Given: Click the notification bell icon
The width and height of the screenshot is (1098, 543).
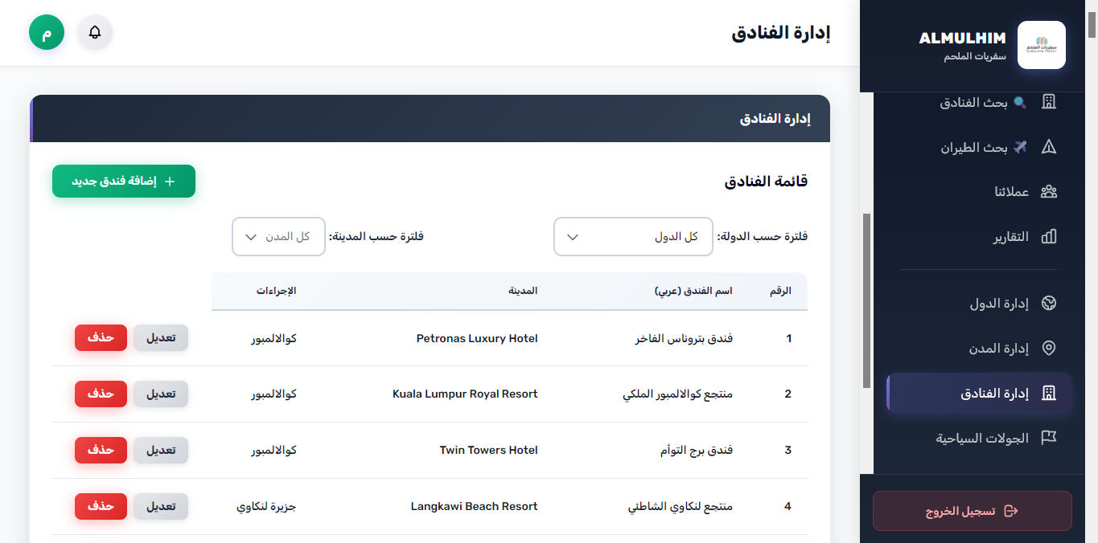Looking at the screenshot, I should point(95,32).
